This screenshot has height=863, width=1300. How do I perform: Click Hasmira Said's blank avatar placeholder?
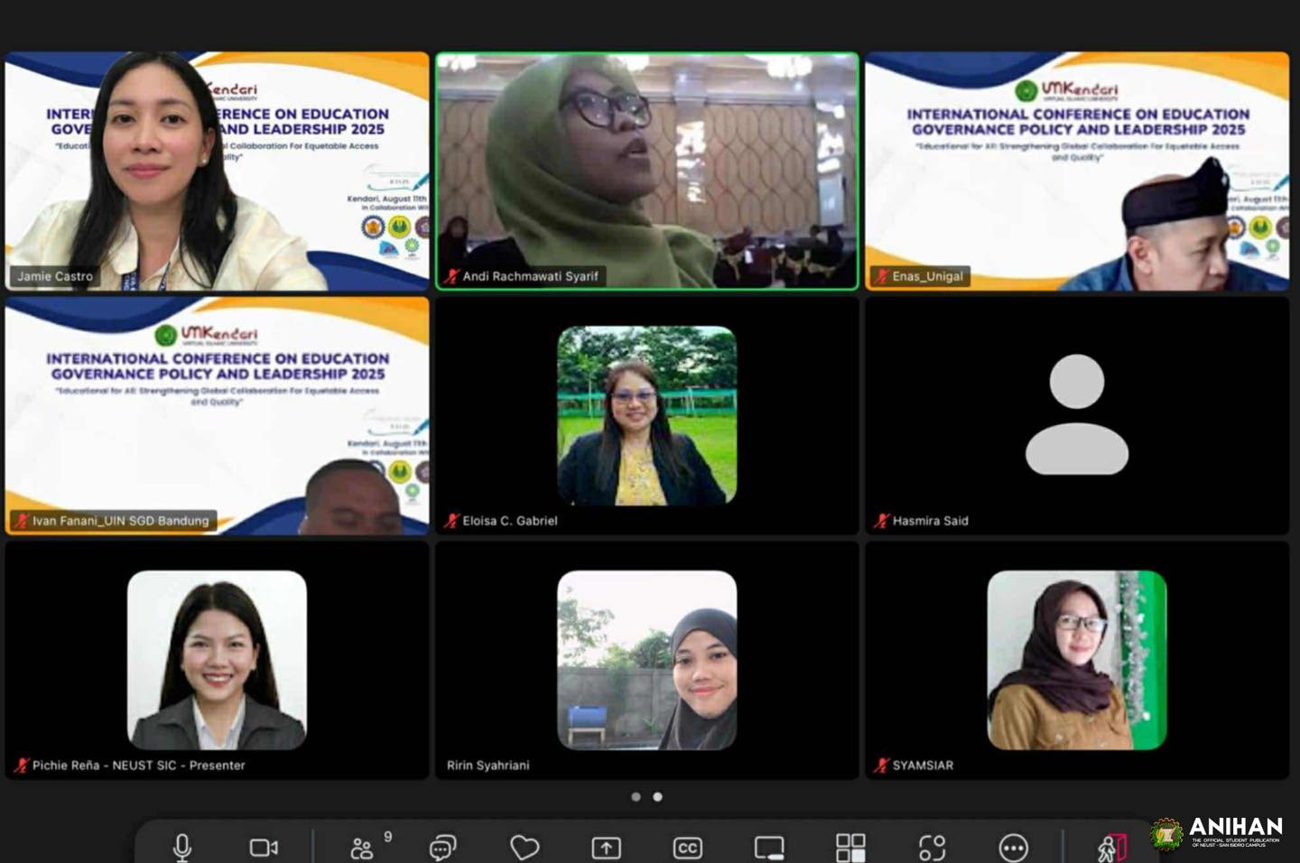(1077, 415)
